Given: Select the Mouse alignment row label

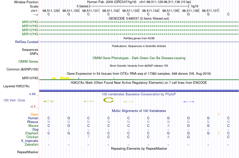Looking at the screenshot, I should click(33, 126).
